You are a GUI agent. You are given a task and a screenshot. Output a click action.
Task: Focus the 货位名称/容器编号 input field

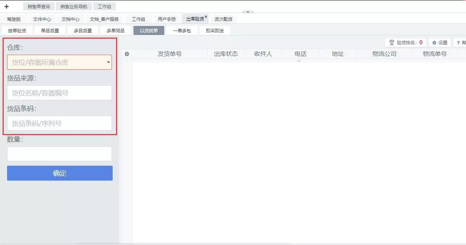click(x=59, y=93)
